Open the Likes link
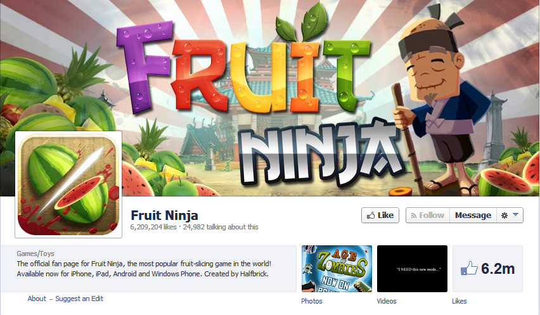Screen dimensions: 540x315 pyautogui.click(x=460, y=301)
